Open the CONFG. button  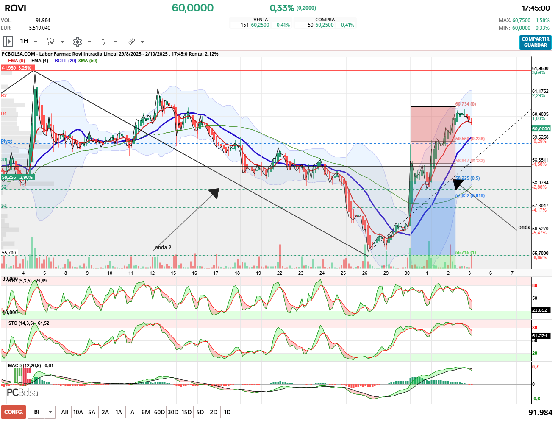point(14,412)
